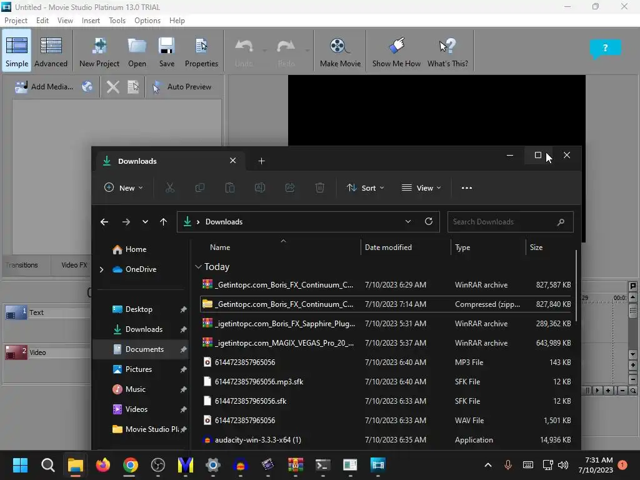Refresh the Downloads folder

(429, 221)
